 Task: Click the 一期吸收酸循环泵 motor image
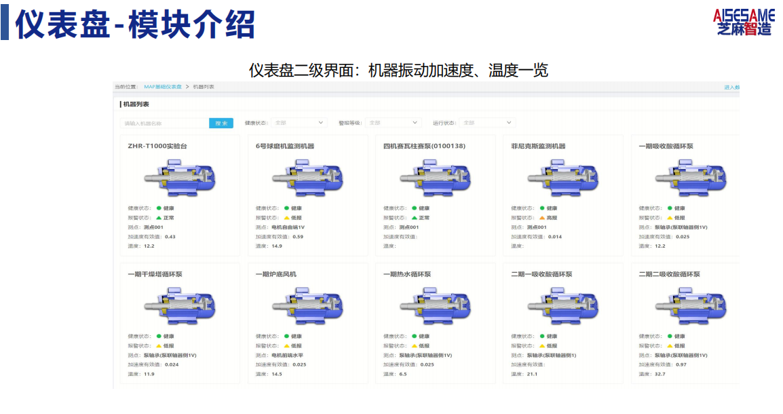[x=691, y=177]
